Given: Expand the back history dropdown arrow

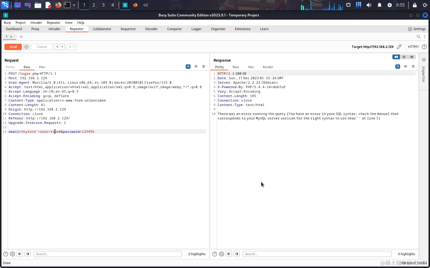Looking at the screenshot, I should pos(62,47).
